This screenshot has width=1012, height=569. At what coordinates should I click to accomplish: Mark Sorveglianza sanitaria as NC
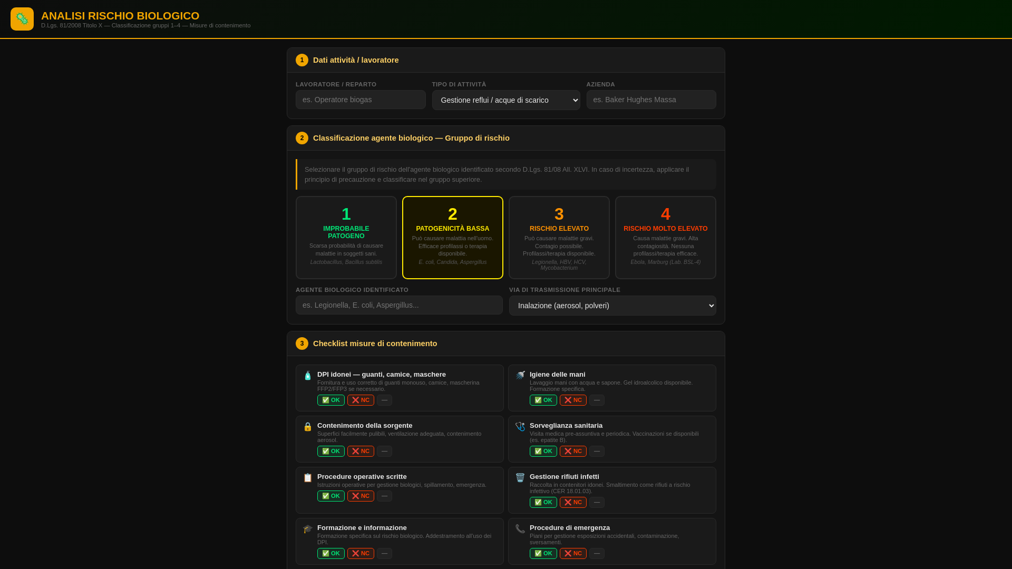coord(573,452)
